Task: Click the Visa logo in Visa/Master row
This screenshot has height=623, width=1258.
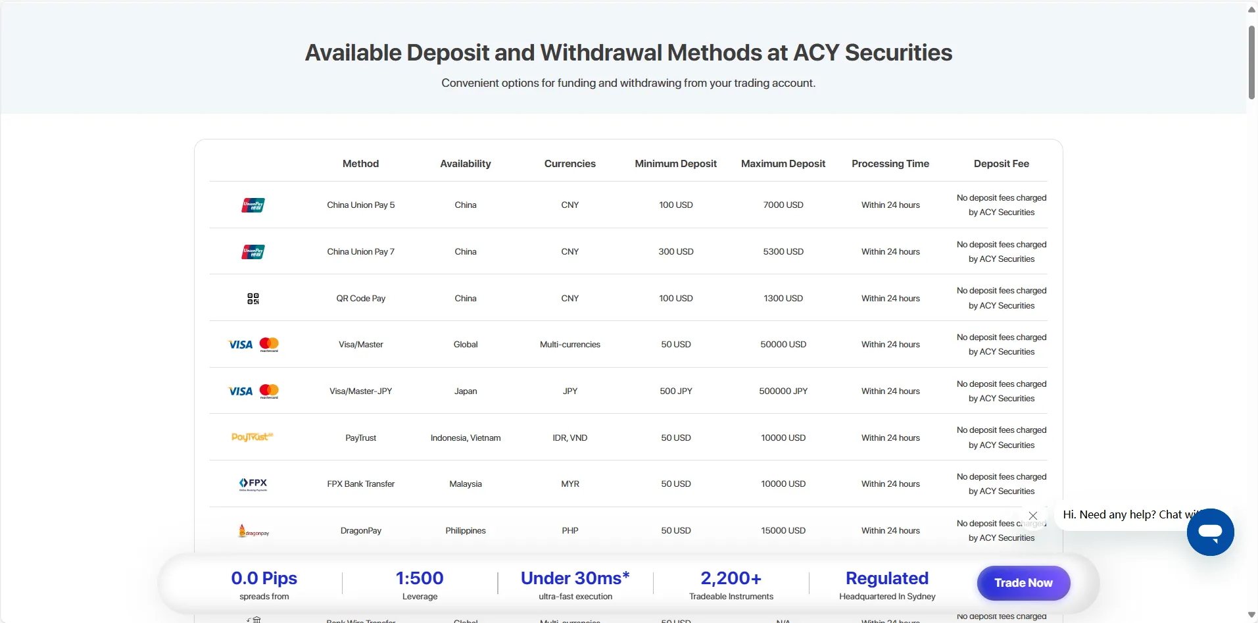Action: point(241,345)
